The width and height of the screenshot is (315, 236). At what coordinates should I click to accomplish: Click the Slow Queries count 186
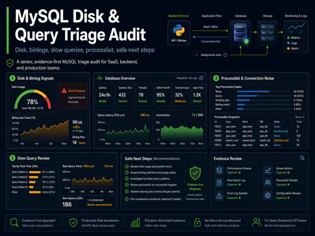[67, 204]
